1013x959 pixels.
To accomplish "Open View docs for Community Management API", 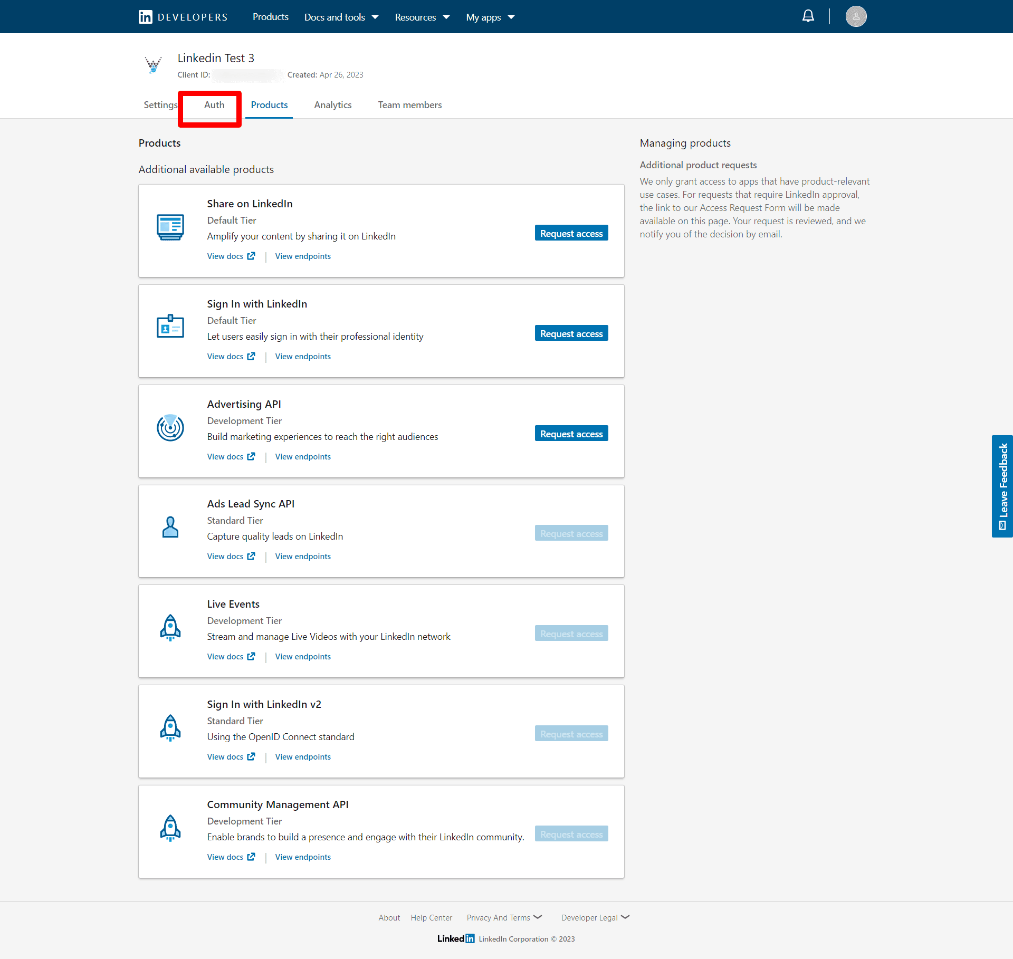I will click(x=231, y=857).
